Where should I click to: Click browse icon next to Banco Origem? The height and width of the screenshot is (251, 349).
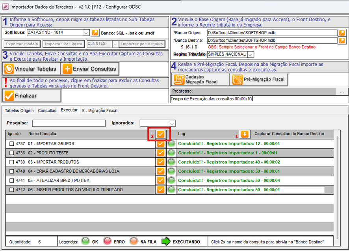342,33
